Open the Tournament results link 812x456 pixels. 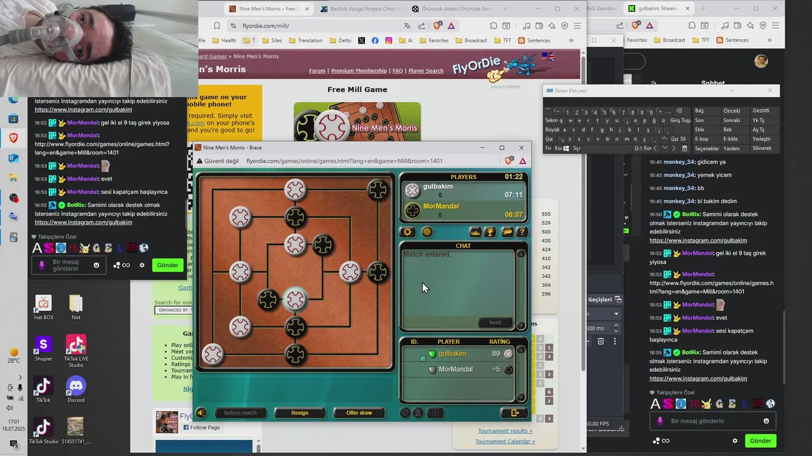click(x=505, y=431)
